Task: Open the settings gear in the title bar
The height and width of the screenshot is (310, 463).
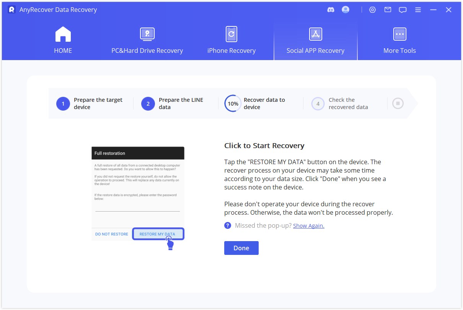Action: pyautogui.click(x=372, y=10)
